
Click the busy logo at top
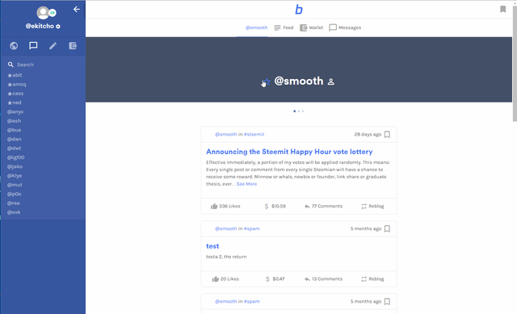(x=299, y=9)
